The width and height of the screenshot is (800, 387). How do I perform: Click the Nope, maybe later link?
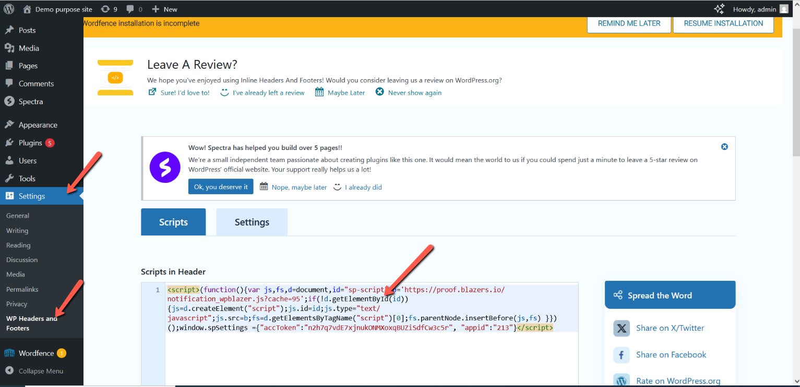(x=300, y=188)
